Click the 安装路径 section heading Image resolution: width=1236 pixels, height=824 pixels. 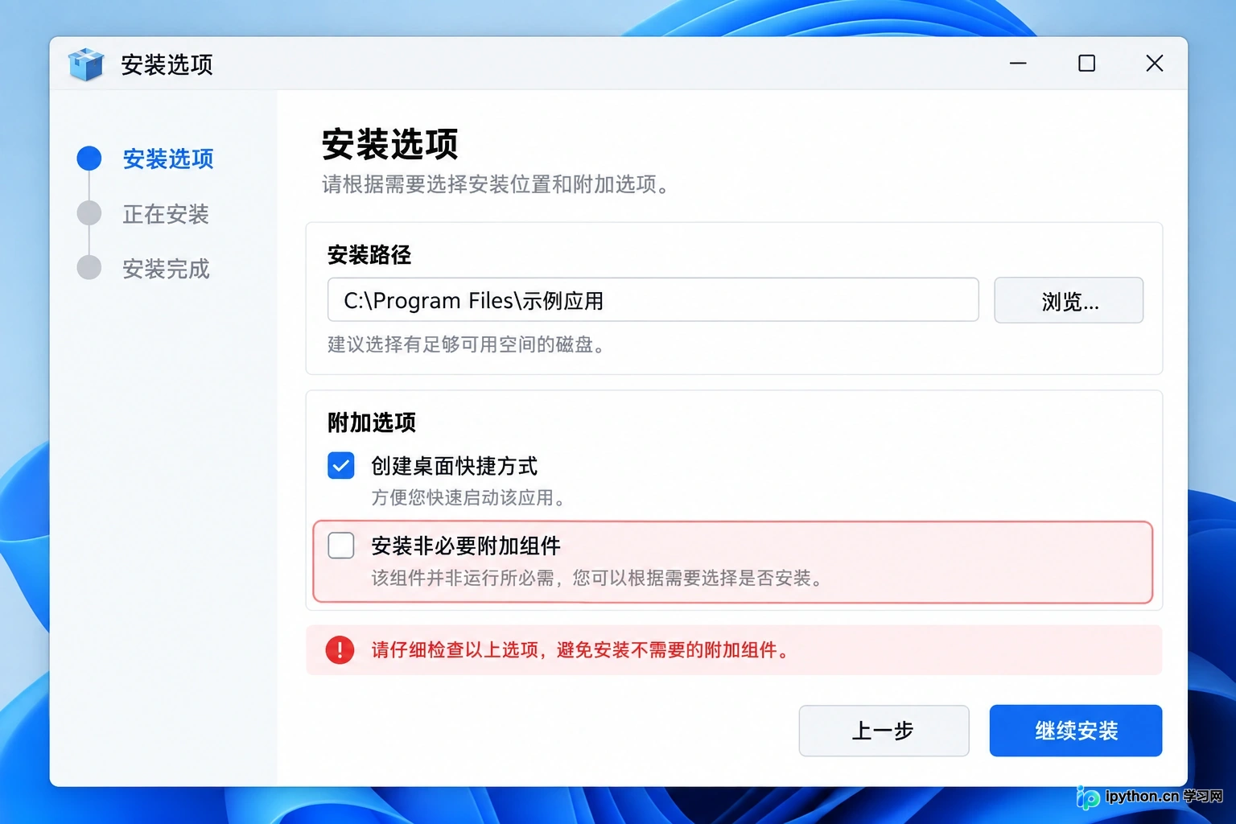[x=369, y=255]
